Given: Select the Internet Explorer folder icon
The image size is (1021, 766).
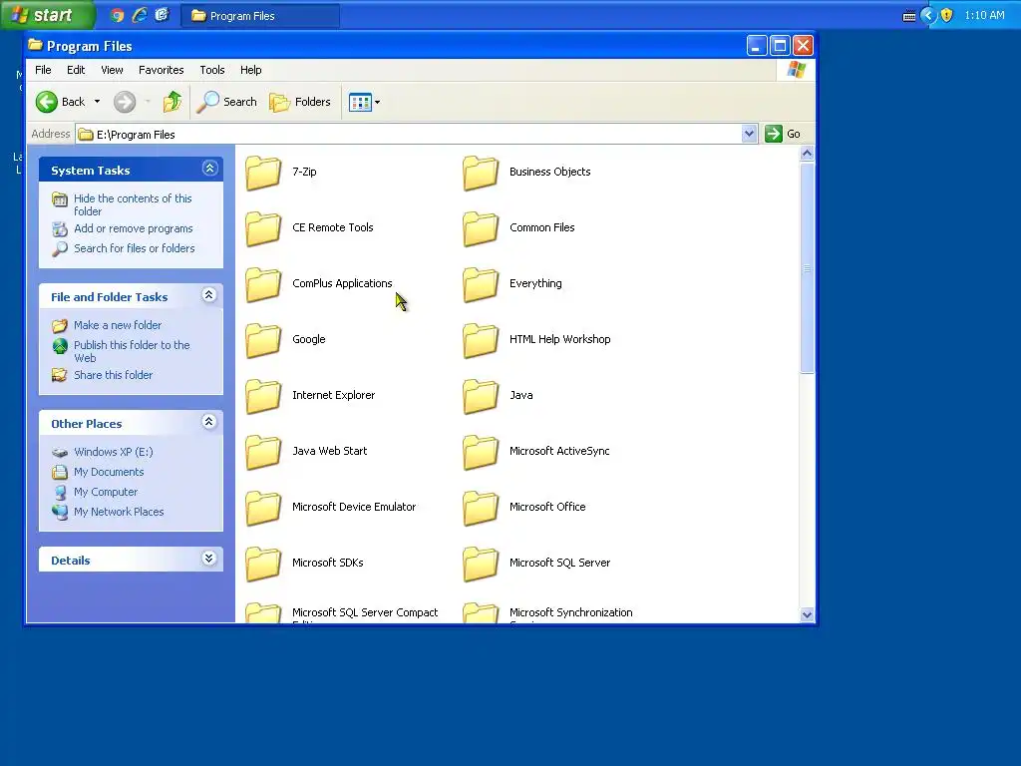Looking at the screenshot, I should point(263,396).
